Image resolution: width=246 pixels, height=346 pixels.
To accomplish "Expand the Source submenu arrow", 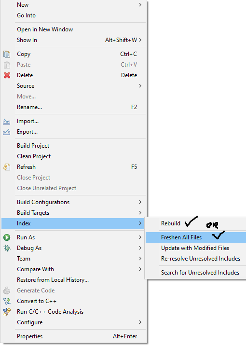I will (x=140, y=85).
